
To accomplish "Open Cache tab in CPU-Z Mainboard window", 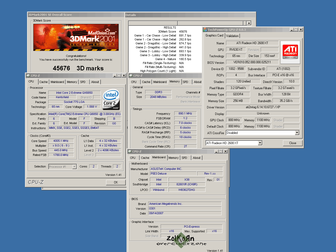I will (145, 158).
